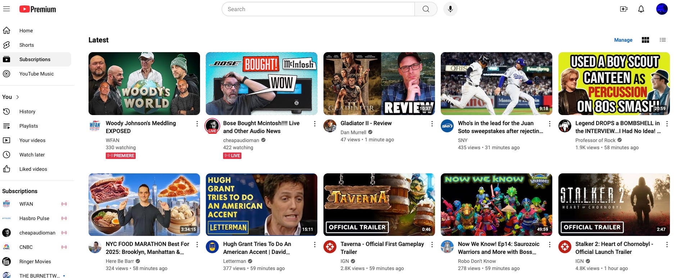The width and height of the screenshot is (680, 278).
Task: Click SNY channel avatar
Action: coord(447,126)
